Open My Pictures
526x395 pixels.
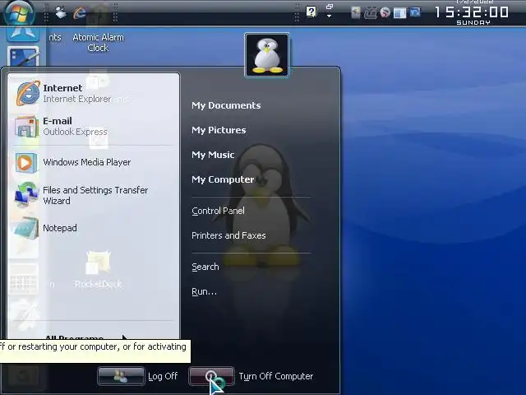click(x=219, y=130)
